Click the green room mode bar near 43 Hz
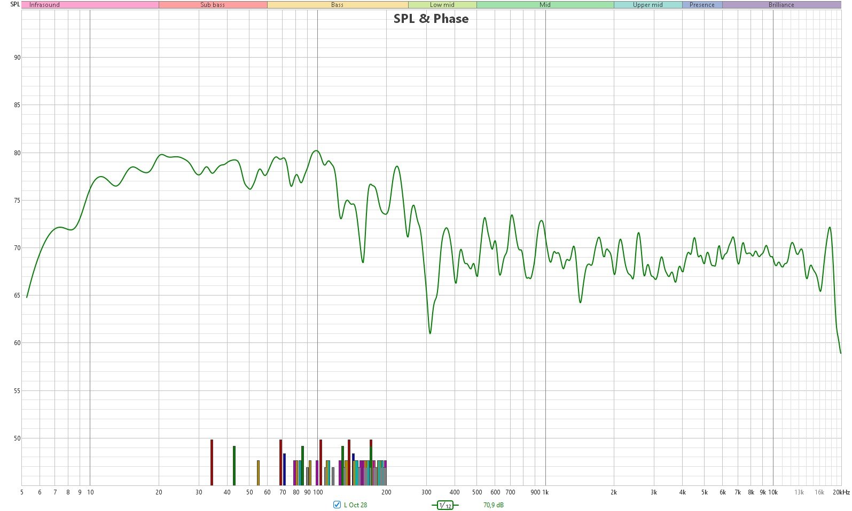Viewport: 852px width, 511px height. coord(234,465)
